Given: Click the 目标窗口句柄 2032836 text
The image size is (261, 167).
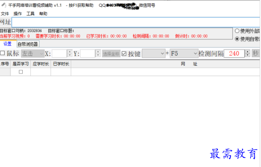Looking at the screenshot, I should pos(21,31).
